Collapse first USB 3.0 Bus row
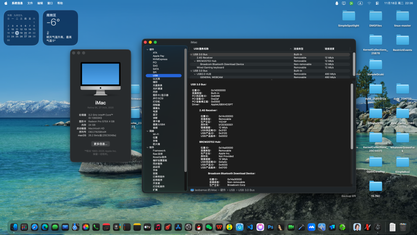 (x=191, y=54)
